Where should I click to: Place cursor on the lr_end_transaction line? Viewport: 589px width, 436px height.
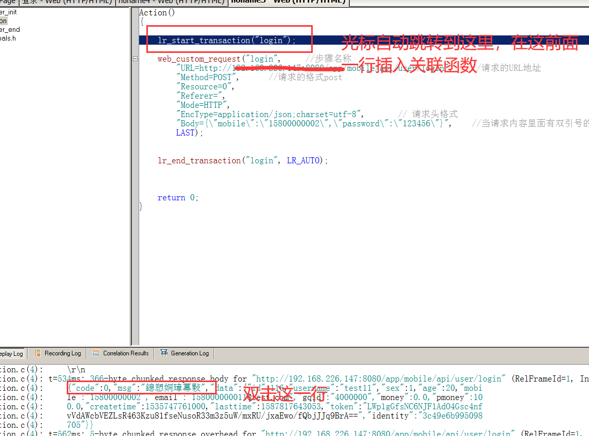click(242, 161)
